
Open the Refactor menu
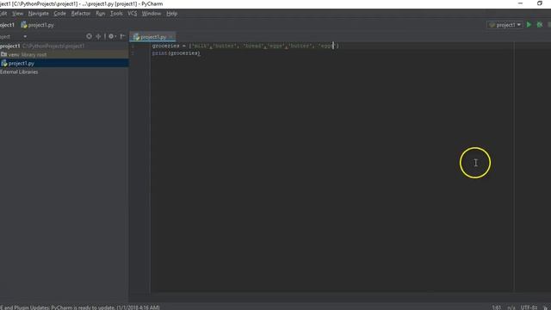81,14
